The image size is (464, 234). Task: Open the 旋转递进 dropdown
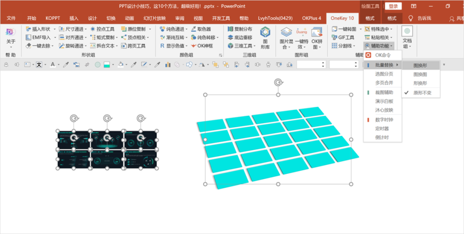[x=86, y=46]
